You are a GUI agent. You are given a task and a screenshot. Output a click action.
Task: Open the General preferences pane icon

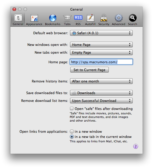[x=18, y=18]
